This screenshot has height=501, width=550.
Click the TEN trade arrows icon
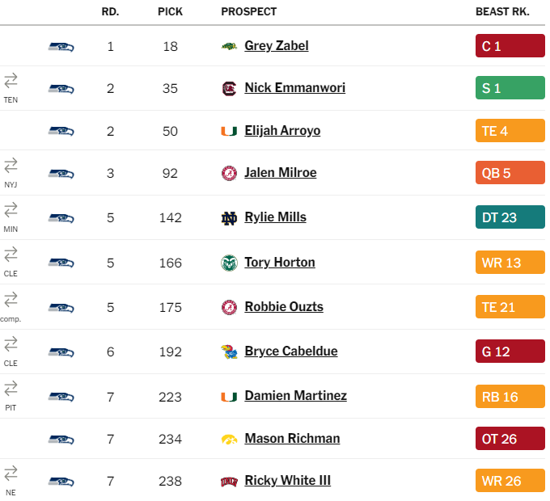(x=11, y=81)
